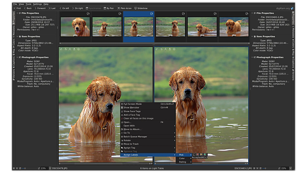Click the First toolbar button
This screenshot has width=307, height=173.
click(x=17, y=8)
